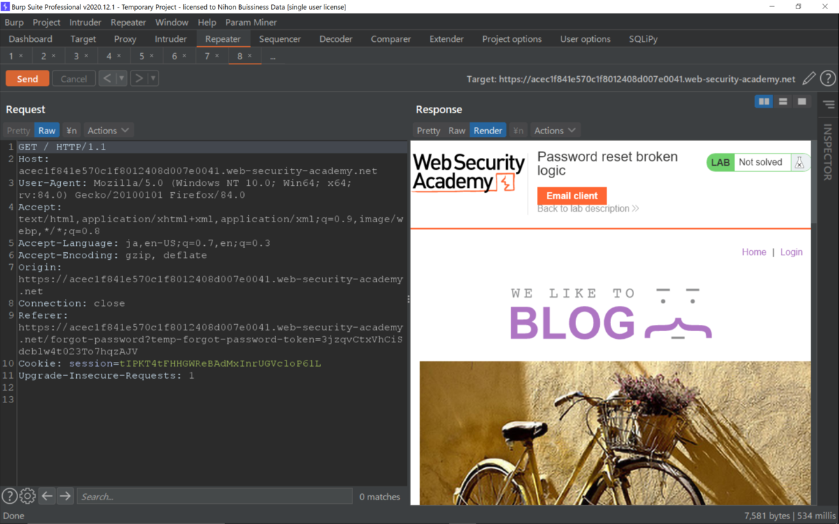839x524 pixels.
Task: Switch to the SQLiPy tab
Action: [643, 39]
